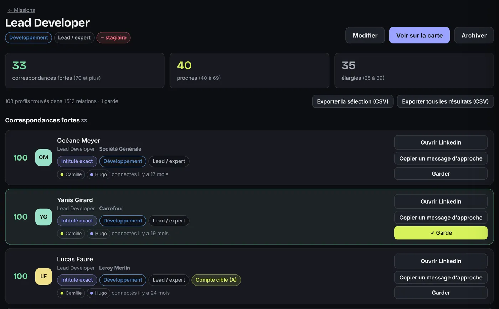Click the Leroy Merlin company name

coord(114,268)
